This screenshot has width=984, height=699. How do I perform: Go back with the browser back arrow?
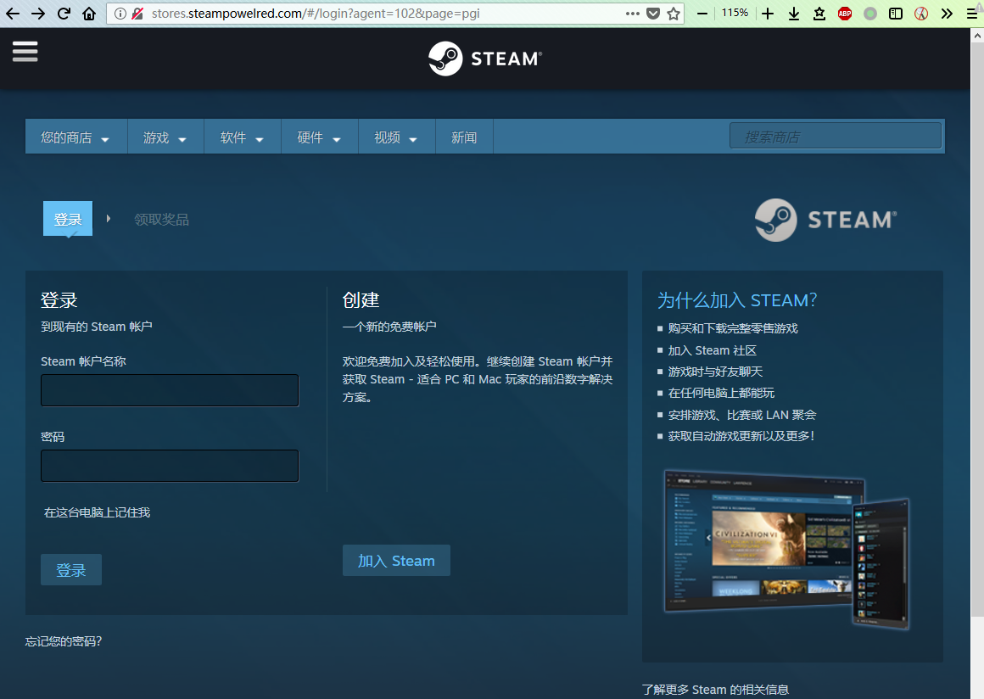coord(13,14)
